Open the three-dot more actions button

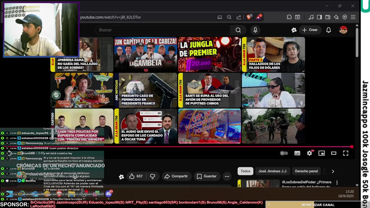[227, 176]
